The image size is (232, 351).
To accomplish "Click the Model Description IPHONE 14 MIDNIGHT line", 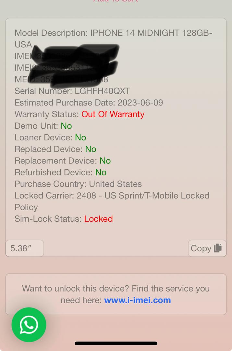I will click(114, 38).
